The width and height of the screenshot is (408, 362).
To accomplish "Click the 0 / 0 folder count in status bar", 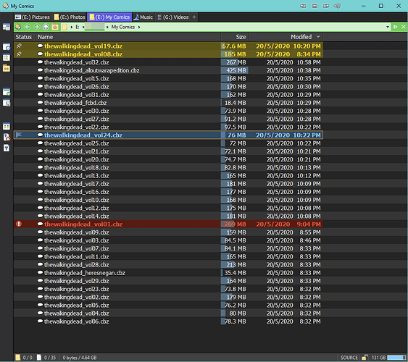I will point(24,358).
